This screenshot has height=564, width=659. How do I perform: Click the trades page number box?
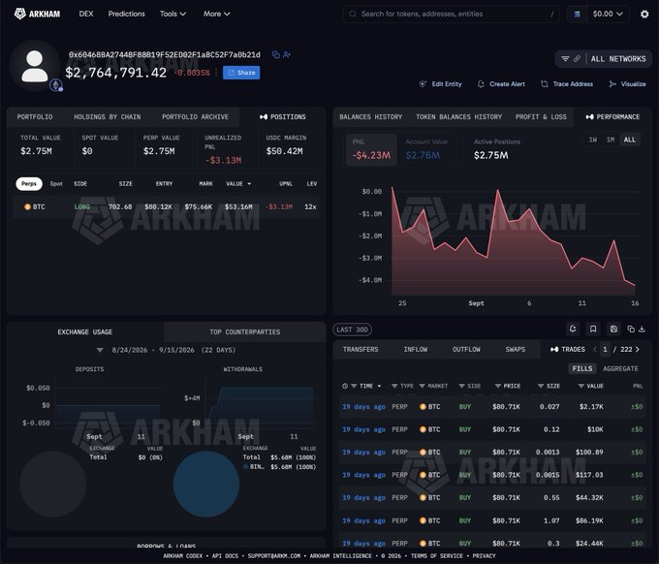tap(605, 349)
